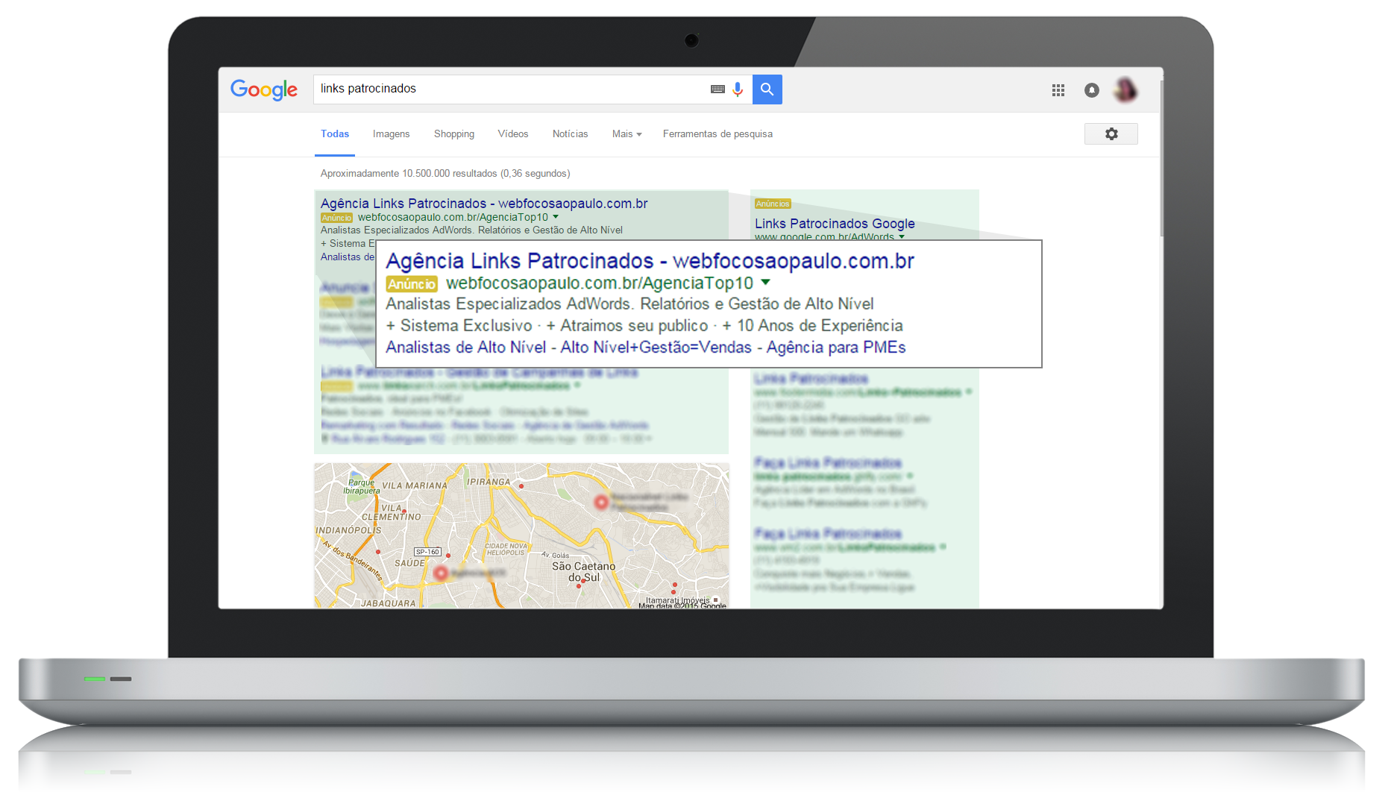Click the page scrollbar thumb
Screen dimensions: 1391x792
click(x=1161, y=158)
